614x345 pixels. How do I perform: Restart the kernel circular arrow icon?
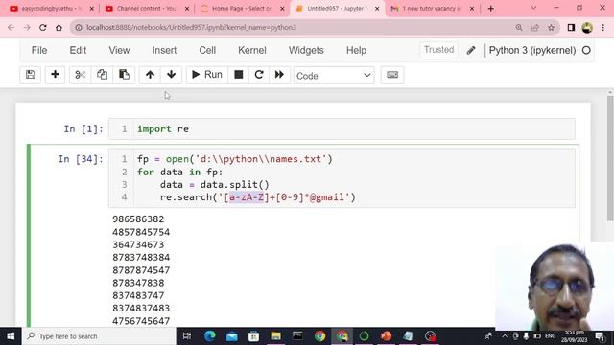(x=259, y=75)
